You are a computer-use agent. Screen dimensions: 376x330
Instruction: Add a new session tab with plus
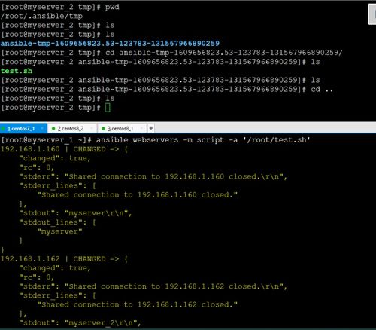(x=151, y=128)
